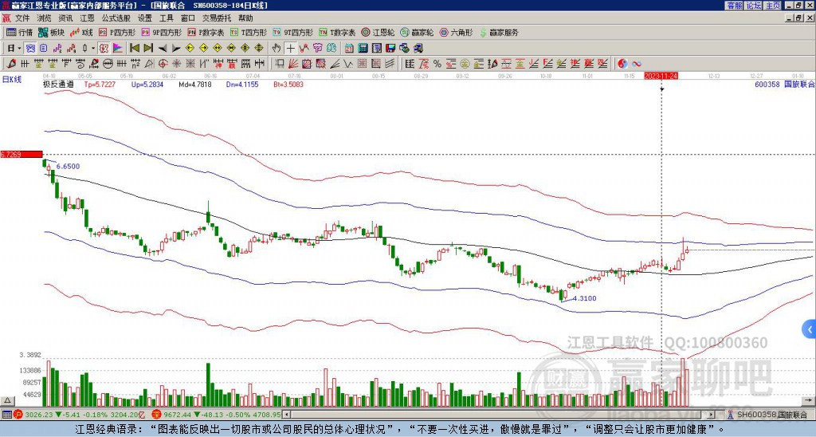Click the 4.3100 low price label

(x=584, y=298)
